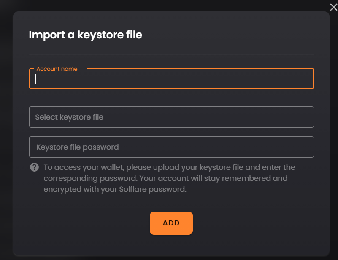The image size is (338, 260).
Task: Click the Import a keystore file heading
Action: point(85,35)
